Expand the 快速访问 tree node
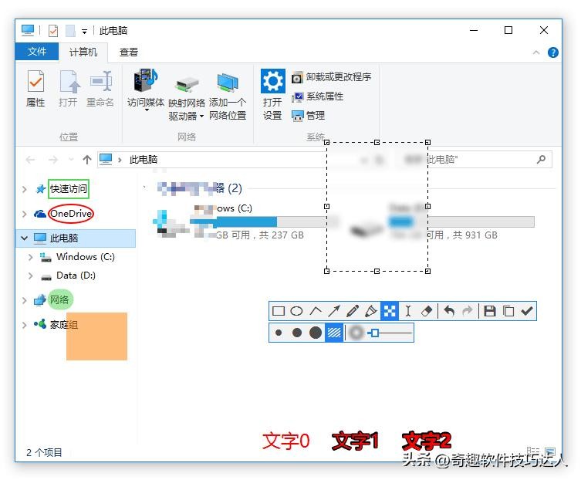This screenshot has height=480, width=581. [x=25, y=189]
